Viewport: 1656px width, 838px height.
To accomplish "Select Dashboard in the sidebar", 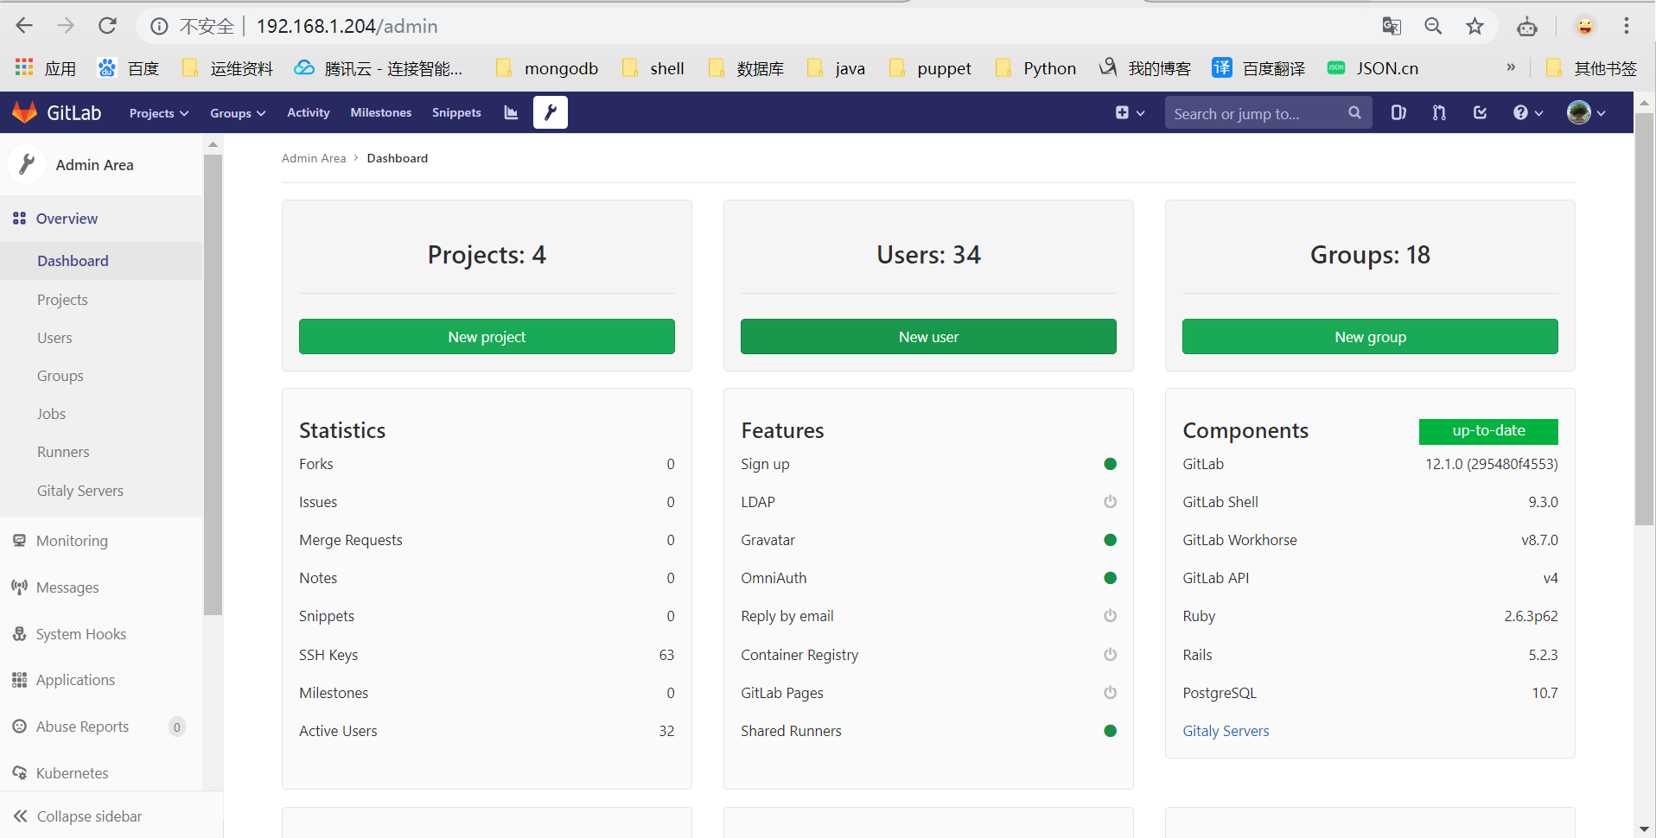I will tap(101, 261).
